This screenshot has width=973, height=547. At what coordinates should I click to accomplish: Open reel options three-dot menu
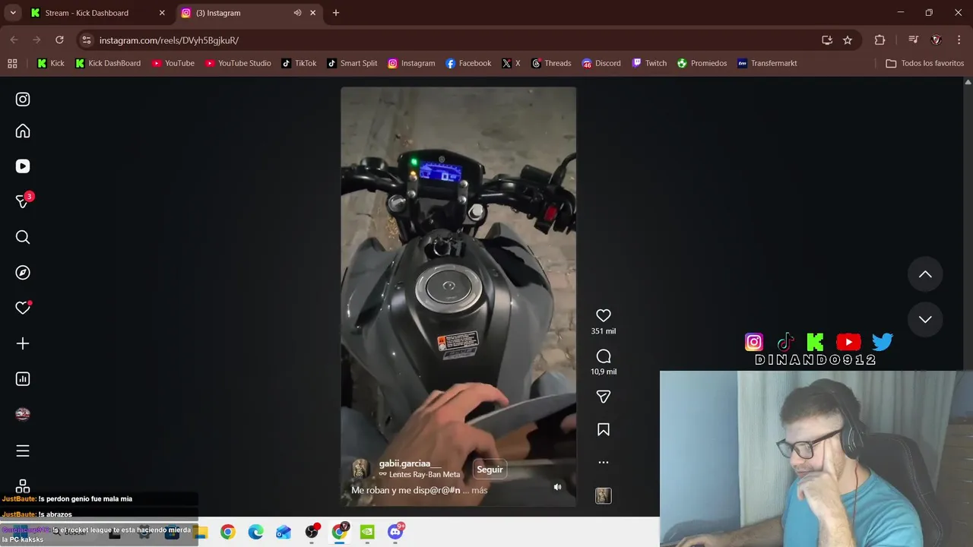point(604,462)
